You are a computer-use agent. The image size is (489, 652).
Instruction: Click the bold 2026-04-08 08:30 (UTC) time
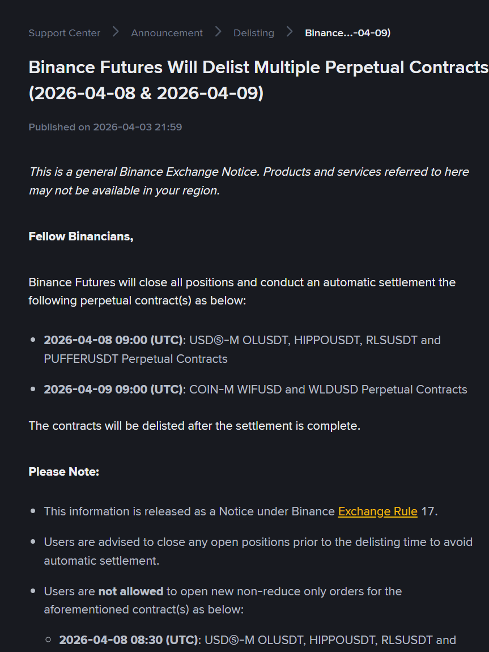[129, 640]
